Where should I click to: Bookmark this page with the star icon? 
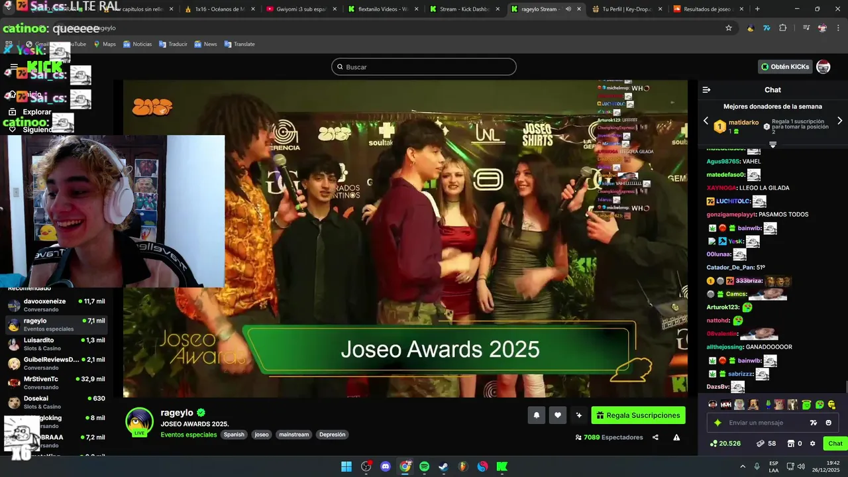(x=729, y=28)
